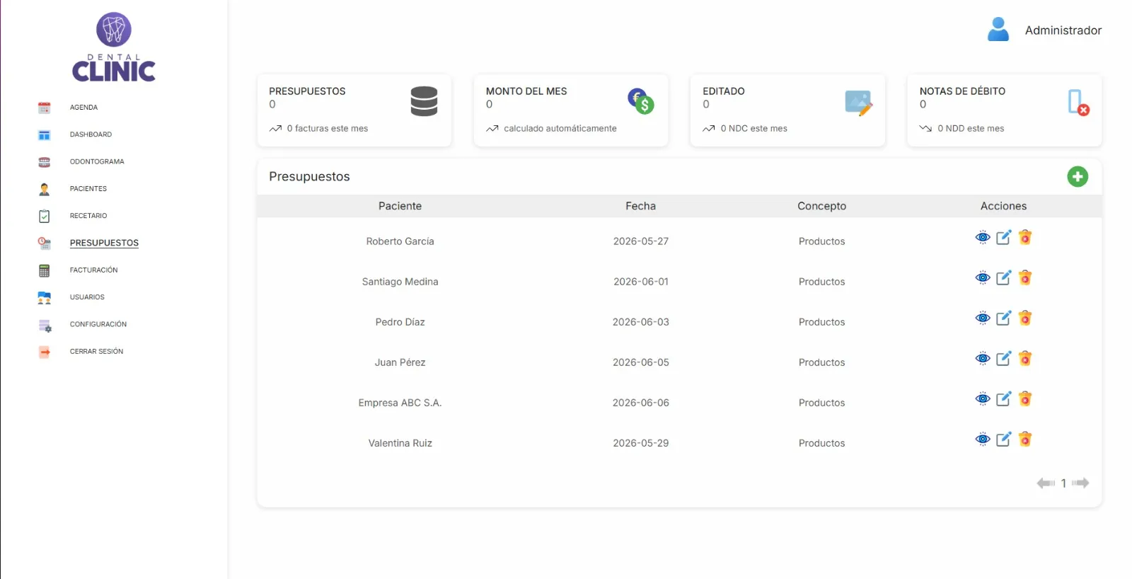Open the Recetario menu item
Image resolution: width=1132 pixels, height=579 pixels.
click(x=88, y=216)
